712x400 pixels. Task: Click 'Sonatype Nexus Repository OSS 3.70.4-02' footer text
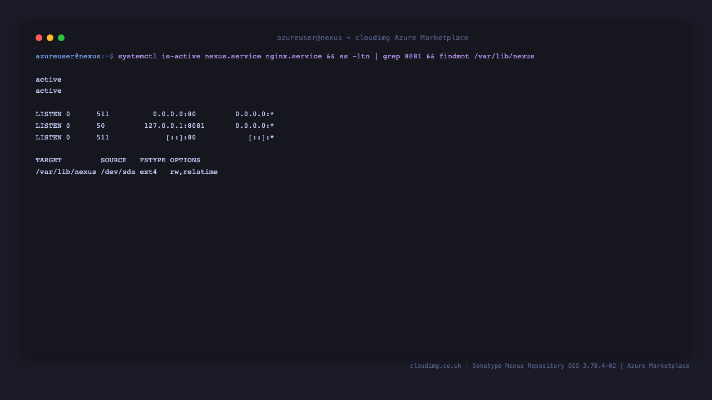(x=544, y=366)
